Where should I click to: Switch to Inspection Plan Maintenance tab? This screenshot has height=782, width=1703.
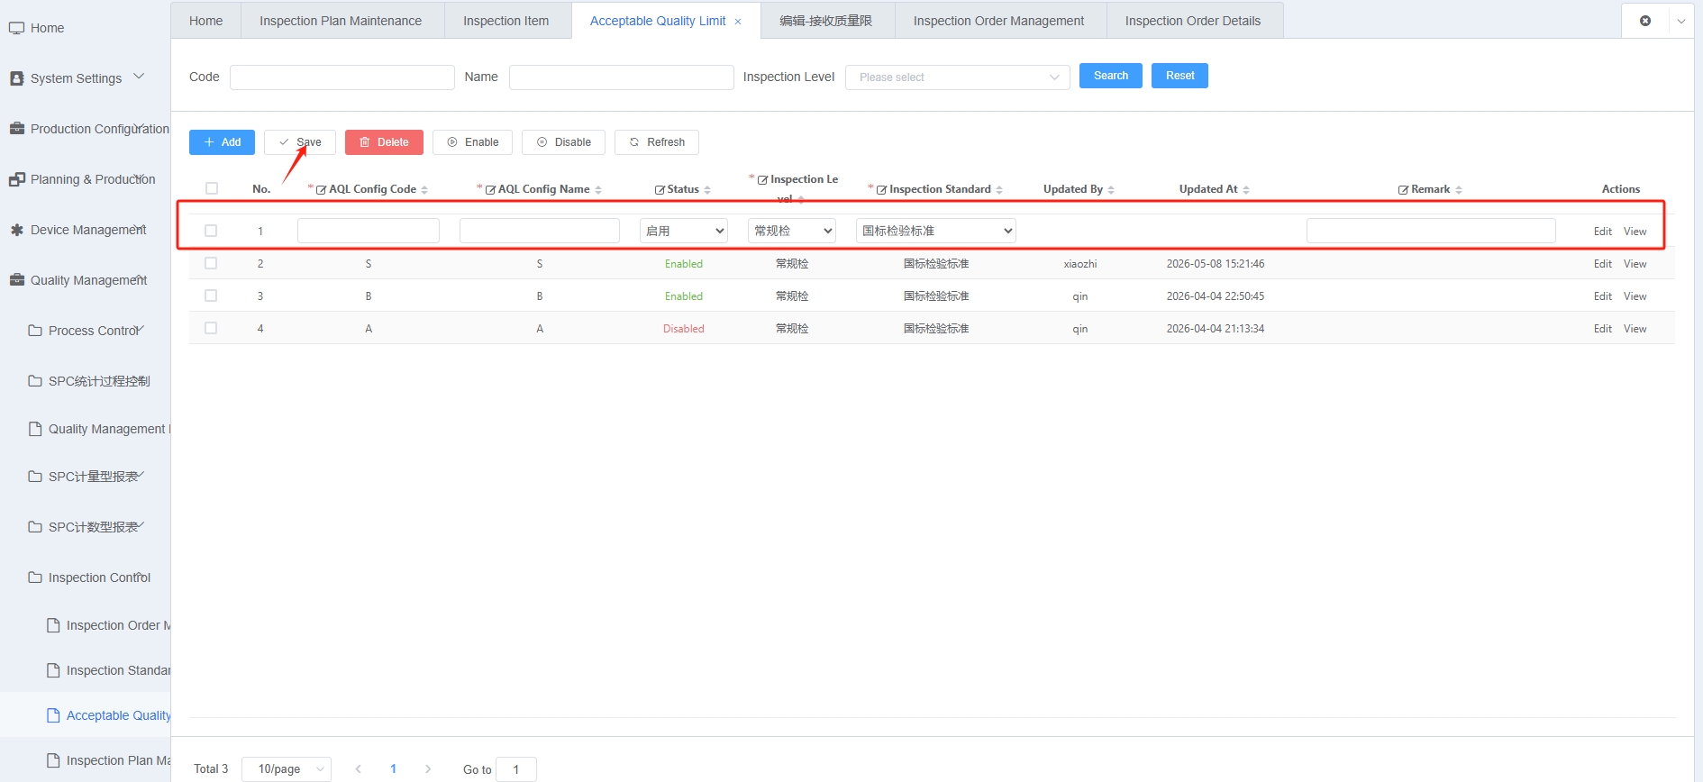pos(341,21)
